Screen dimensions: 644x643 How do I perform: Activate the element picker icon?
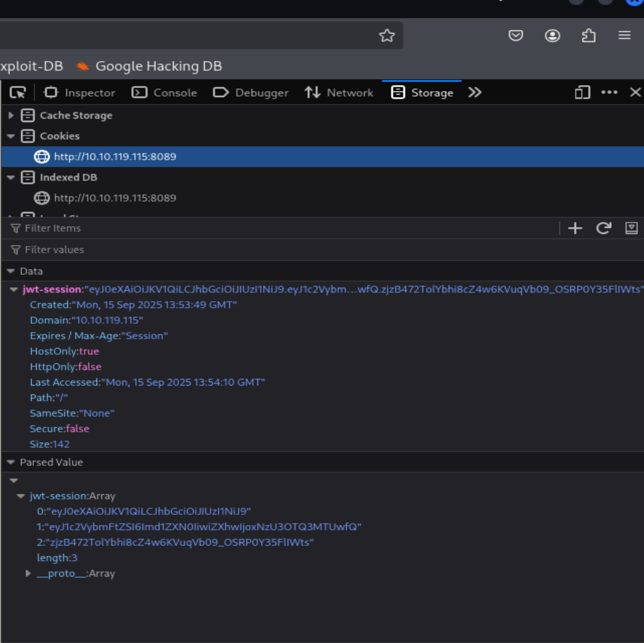click(17, 93)
